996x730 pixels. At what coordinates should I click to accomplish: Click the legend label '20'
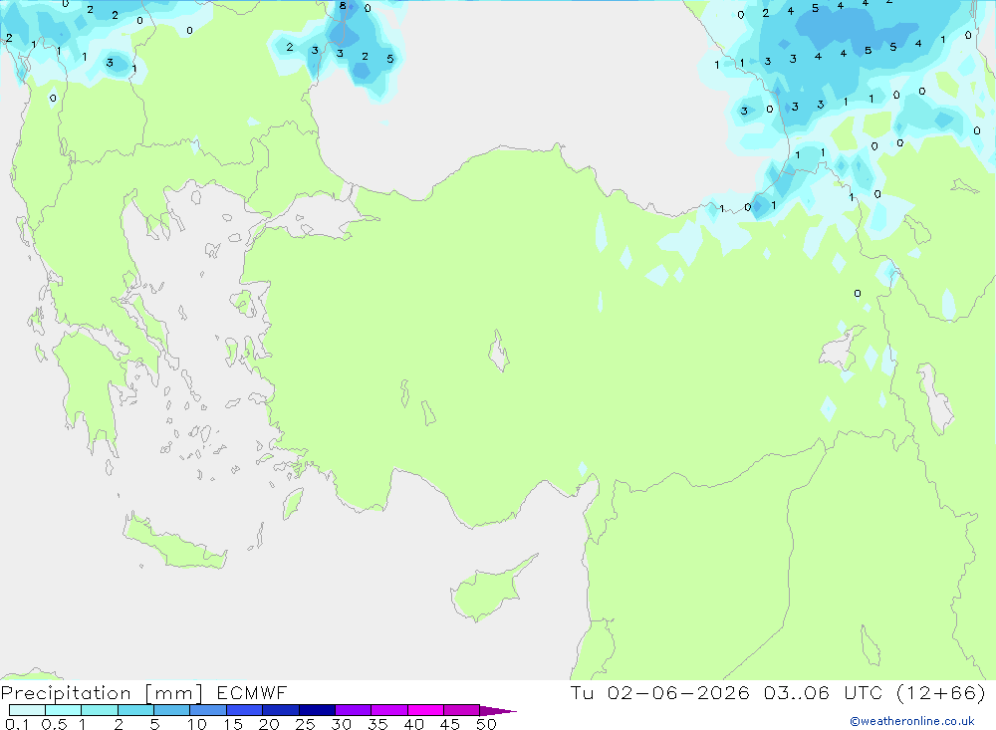pyautogui.click(x=269, y=724)
